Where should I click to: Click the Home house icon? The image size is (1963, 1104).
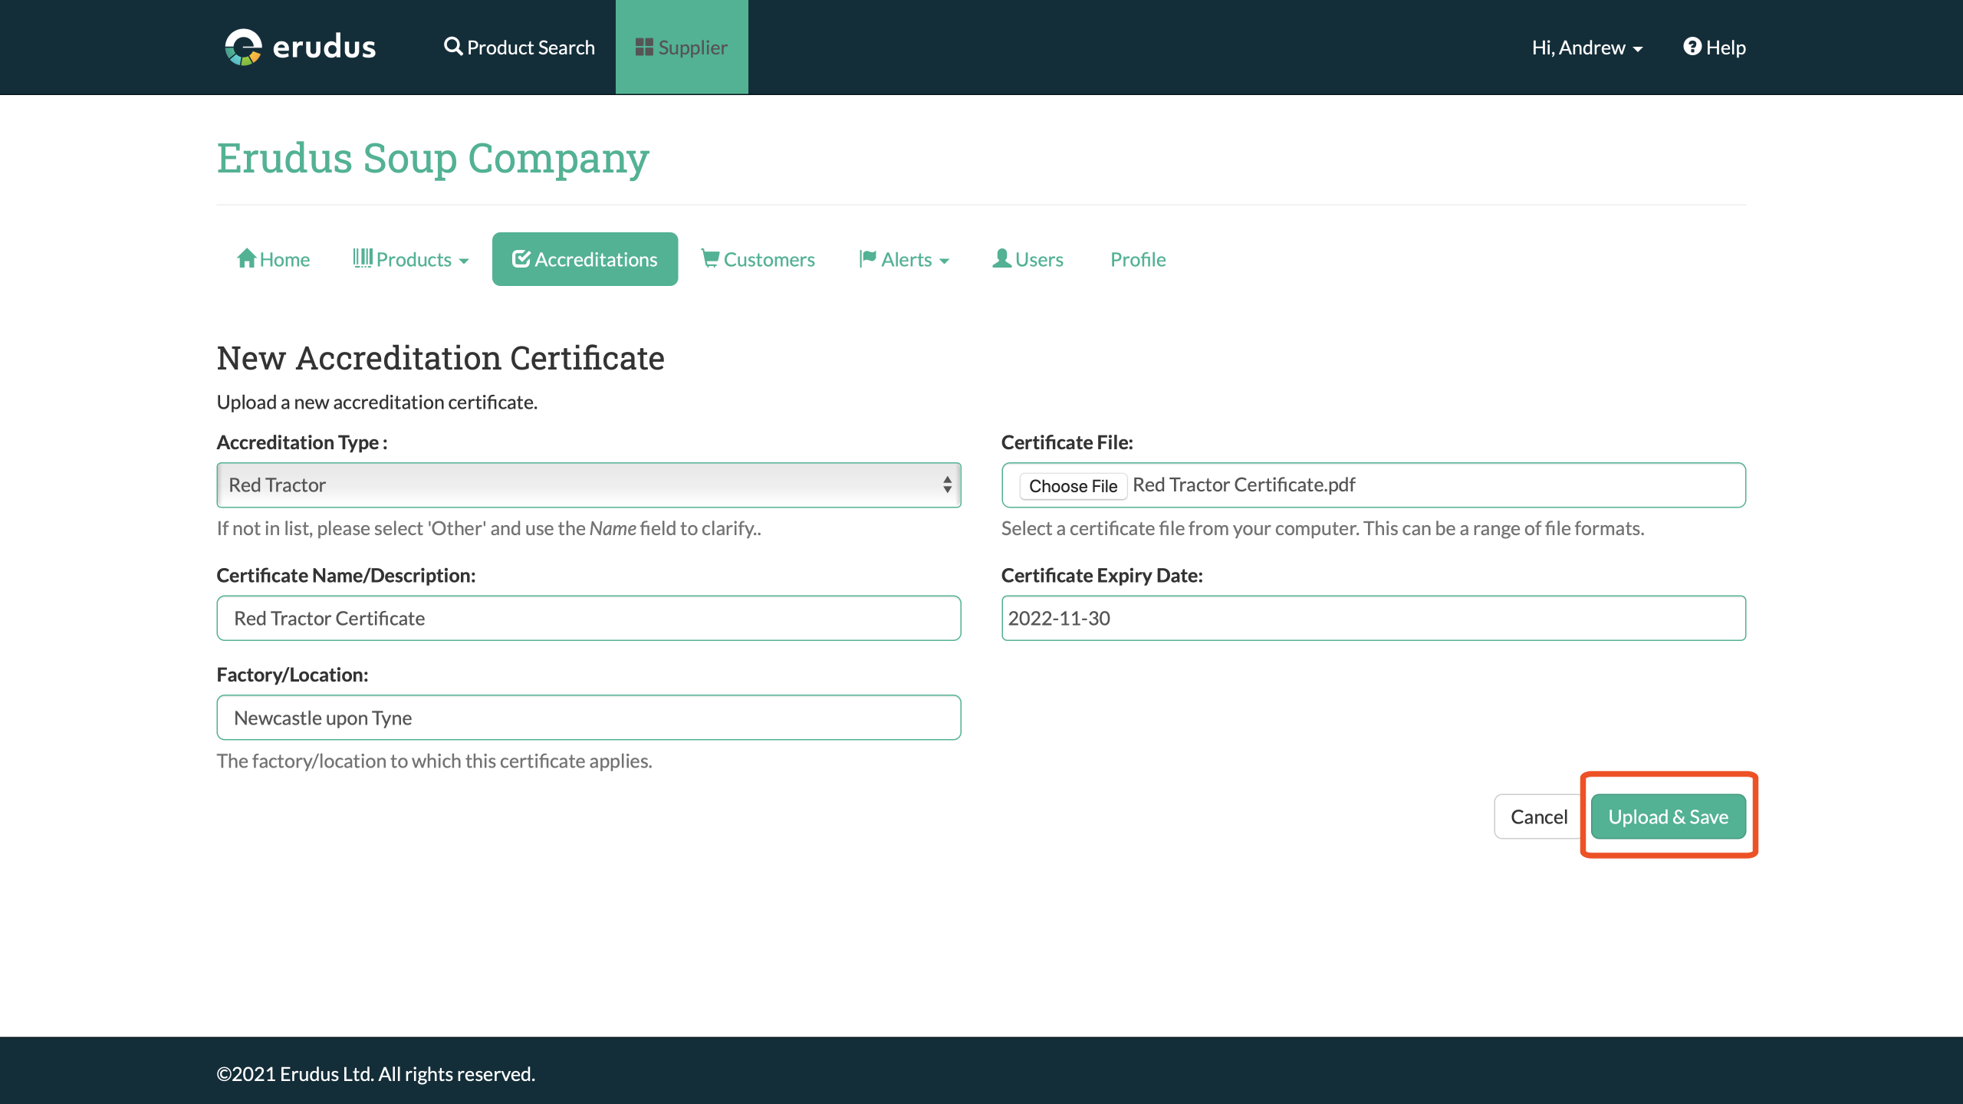246,258
